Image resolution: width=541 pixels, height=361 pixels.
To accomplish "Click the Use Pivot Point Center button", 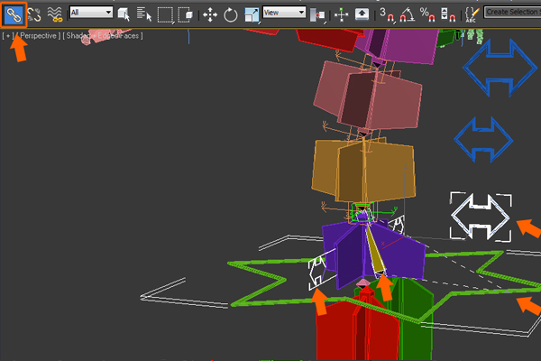I will [x=317, y=15].
